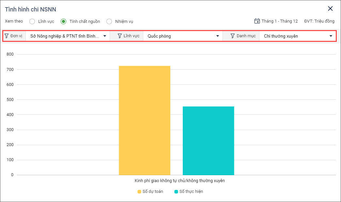This screenshot has width=341, height=202.
Task: Click the calendar icon beside Tháng 1 - Tháng 12
Action: click(x=257, y=21)
